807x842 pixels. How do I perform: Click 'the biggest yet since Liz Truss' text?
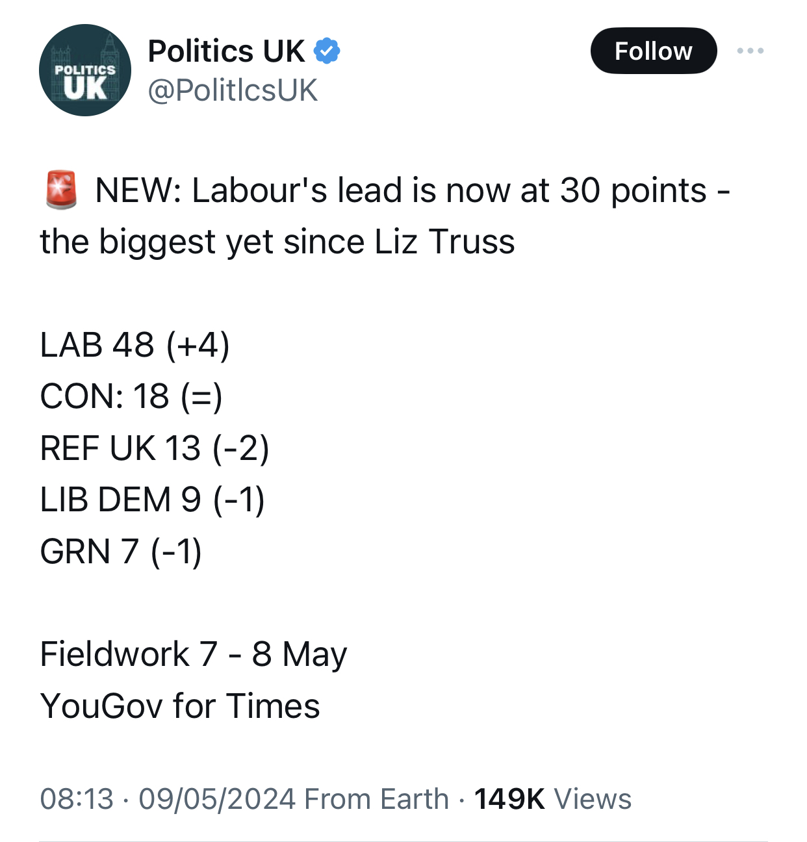point(277,242)
